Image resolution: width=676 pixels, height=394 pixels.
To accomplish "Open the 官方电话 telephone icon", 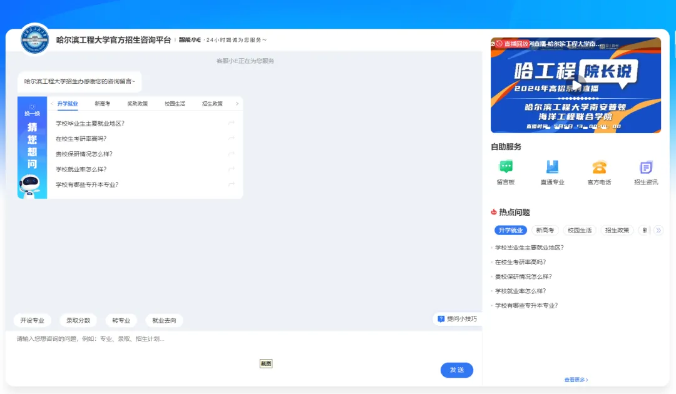I will [x=599, y=168].
